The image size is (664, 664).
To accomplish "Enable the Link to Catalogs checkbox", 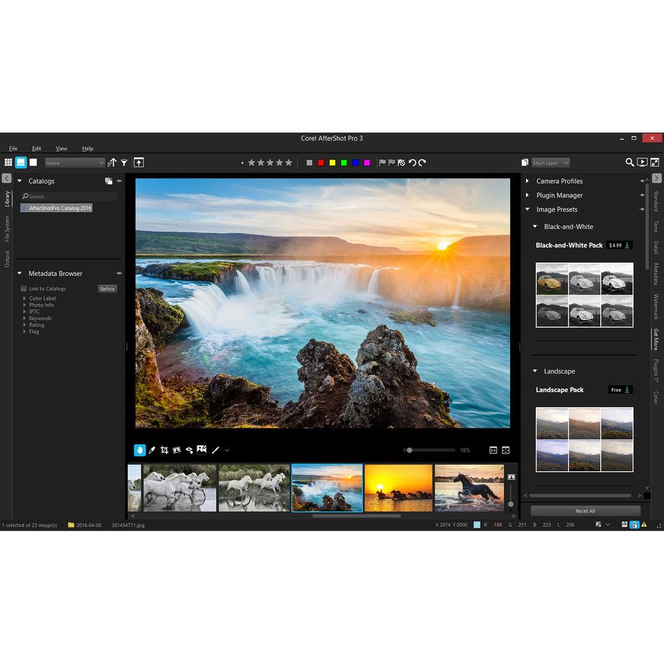I will click(23, 288).
